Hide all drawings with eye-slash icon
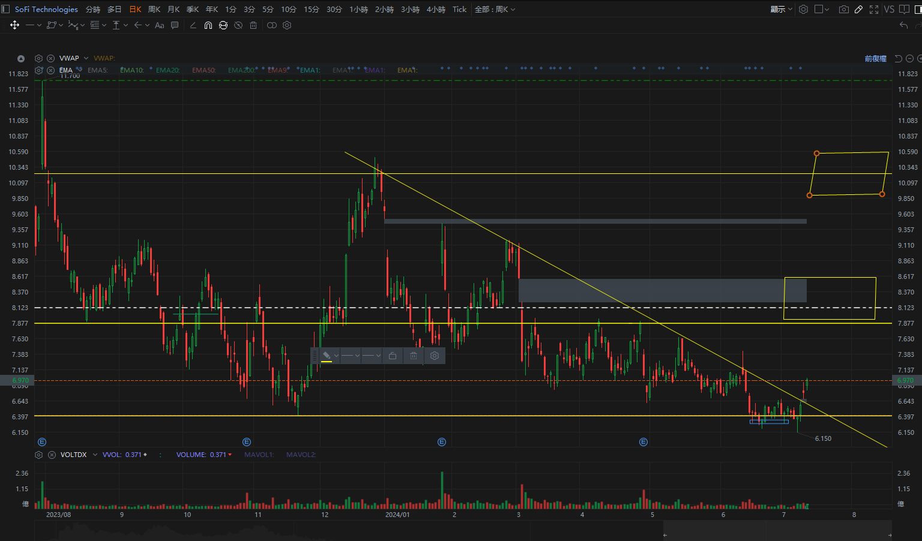The width and height of the screenshot is (922, 541). 238,25
